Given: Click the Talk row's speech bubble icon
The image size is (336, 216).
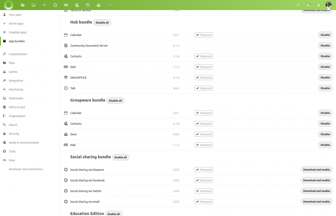Looking at the screenshot, I should click(x=66, y=88).
